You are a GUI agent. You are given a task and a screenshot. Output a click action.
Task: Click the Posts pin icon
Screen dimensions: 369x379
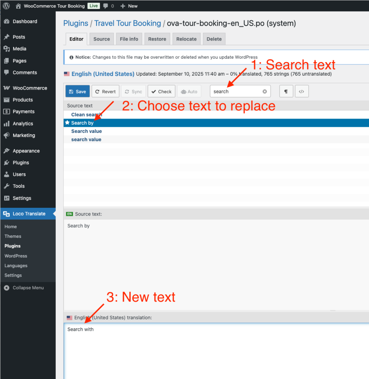6,37
